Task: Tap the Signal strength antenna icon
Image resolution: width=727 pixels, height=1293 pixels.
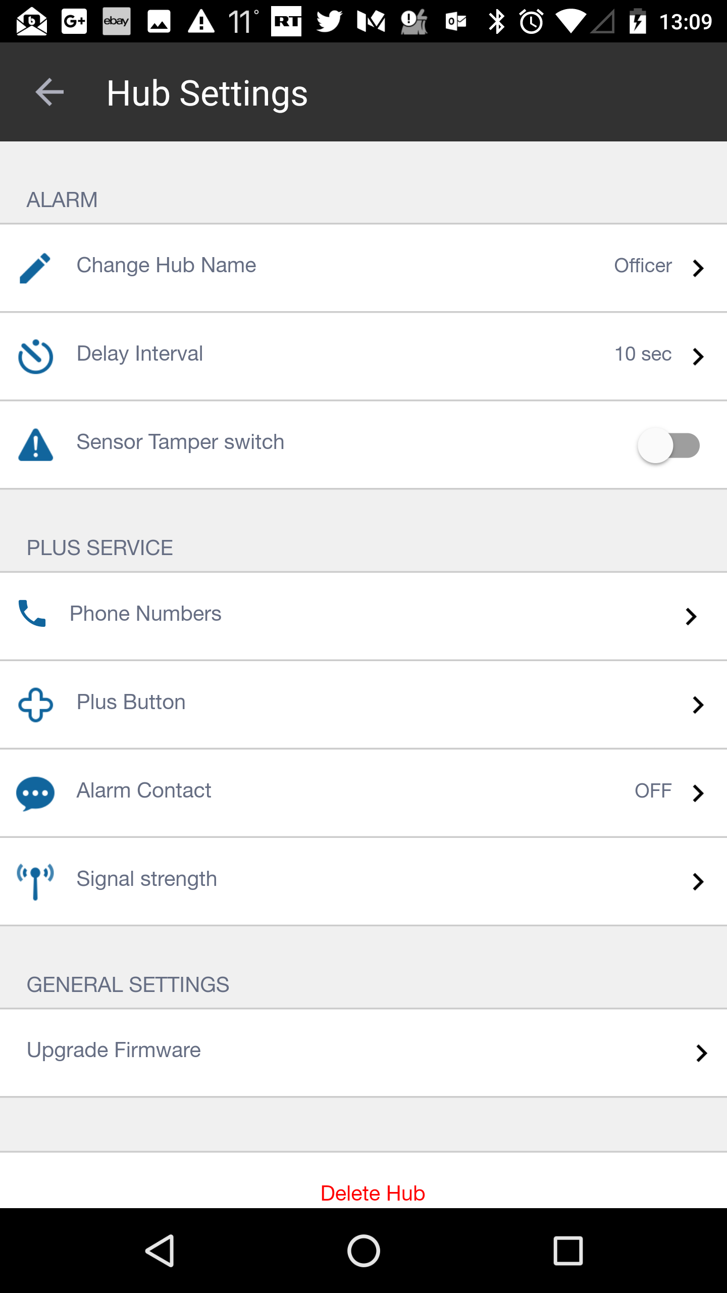Action: [x=35, y=881]
